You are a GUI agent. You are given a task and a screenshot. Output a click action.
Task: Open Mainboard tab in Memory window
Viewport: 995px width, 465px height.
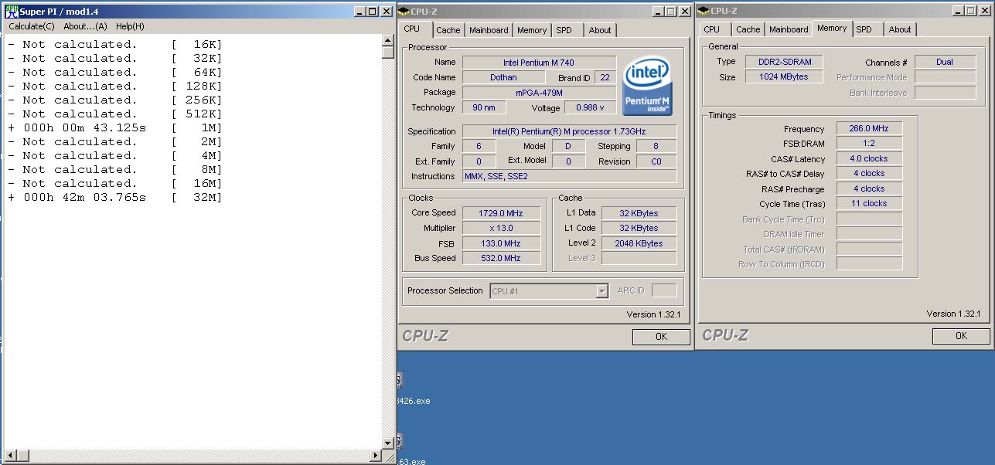(789, 29)
